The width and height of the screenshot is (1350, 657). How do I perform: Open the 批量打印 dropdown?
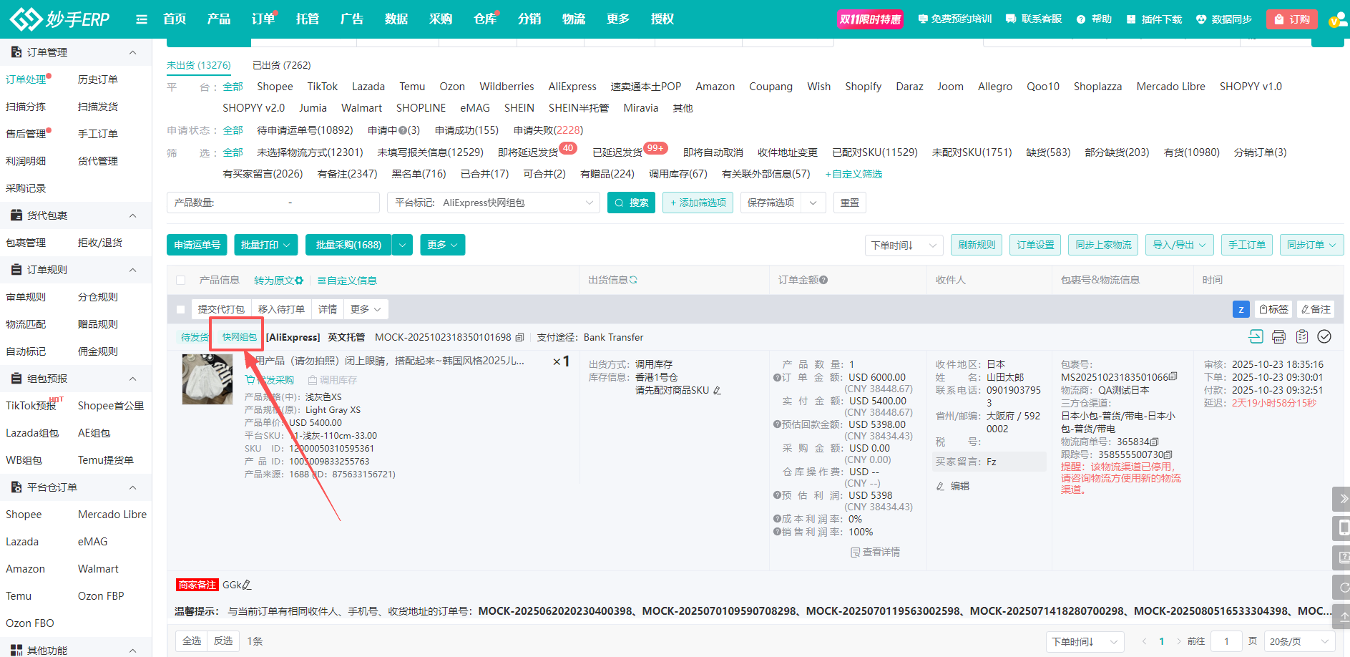tap(265, 245)
